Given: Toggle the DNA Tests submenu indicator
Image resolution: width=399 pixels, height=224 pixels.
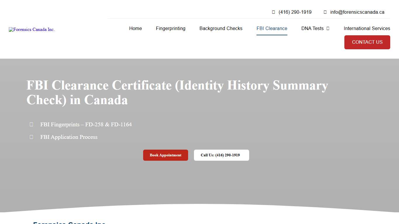Looking at the screenshot, I should (x=328, y=29).
